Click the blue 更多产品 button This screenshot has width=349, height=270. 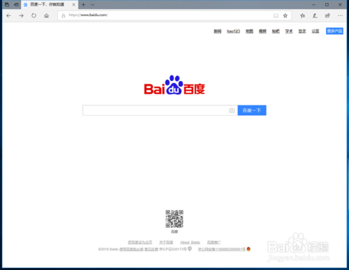334,31
